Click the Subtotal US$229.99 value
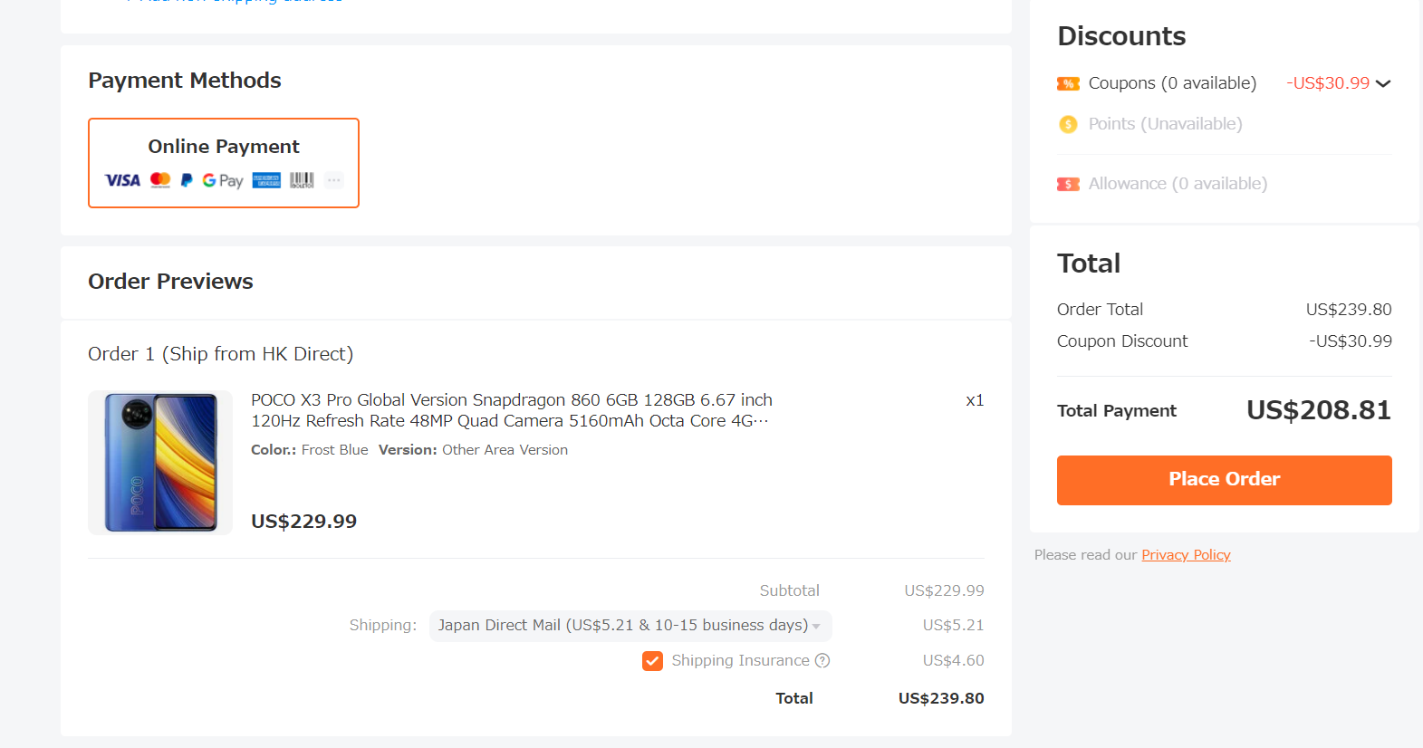Screen dimensions: 1423x748 click(944, 591)
